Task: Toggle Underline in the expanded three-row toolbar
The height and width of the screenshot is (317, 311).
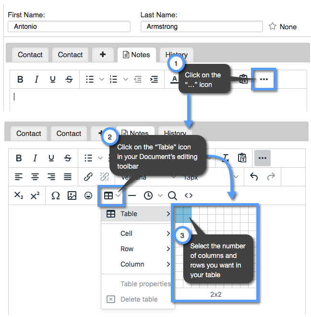Action: [51, 158]
